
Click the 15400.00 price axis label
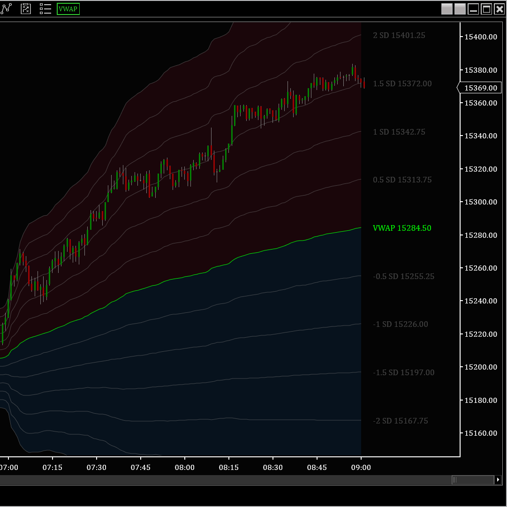pyautogui.click(x=480, y=37)
